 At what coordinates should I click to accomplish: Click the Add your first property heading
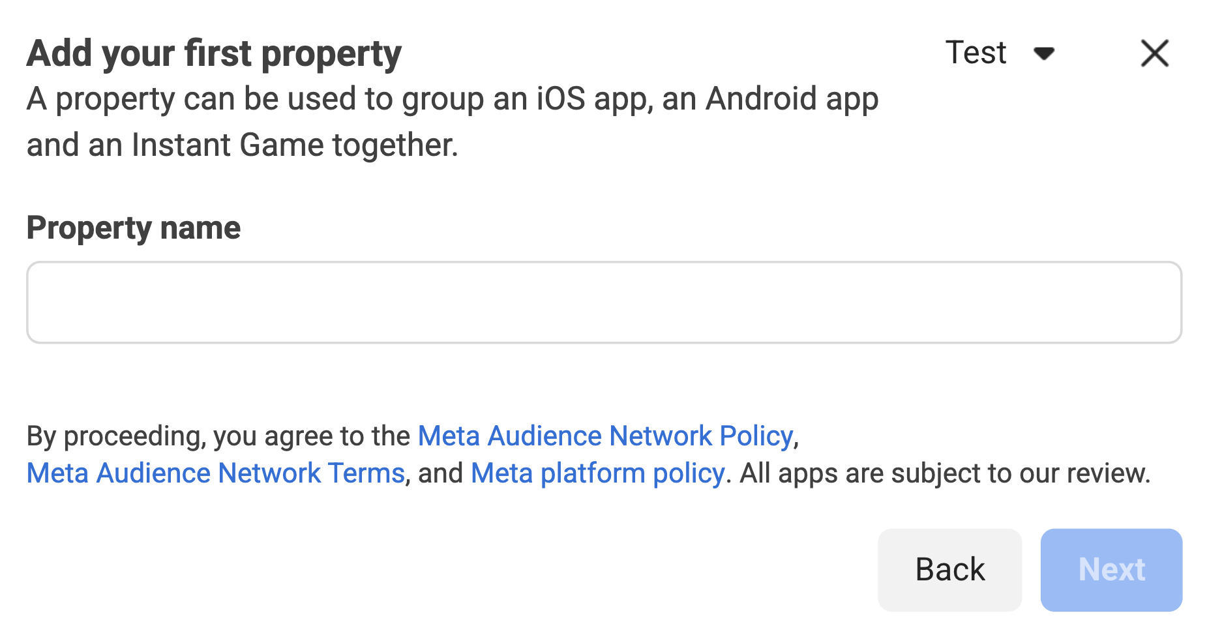pyautogui.click(x=214, y=53)
